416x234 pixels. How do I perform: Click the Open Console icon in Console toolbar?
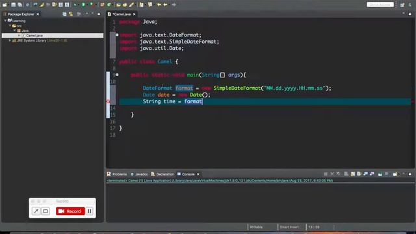(395, 174)
